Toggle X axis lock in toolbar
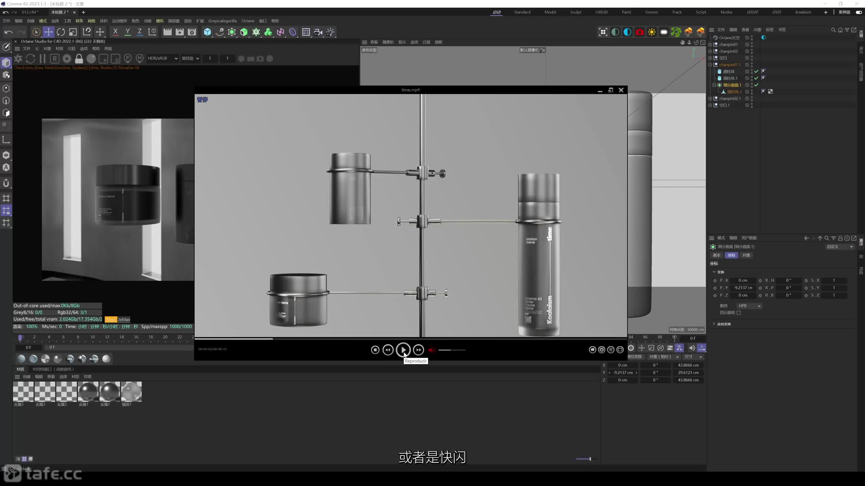The image size is (865, 486). pyautogui.click(x=116, y=32)
